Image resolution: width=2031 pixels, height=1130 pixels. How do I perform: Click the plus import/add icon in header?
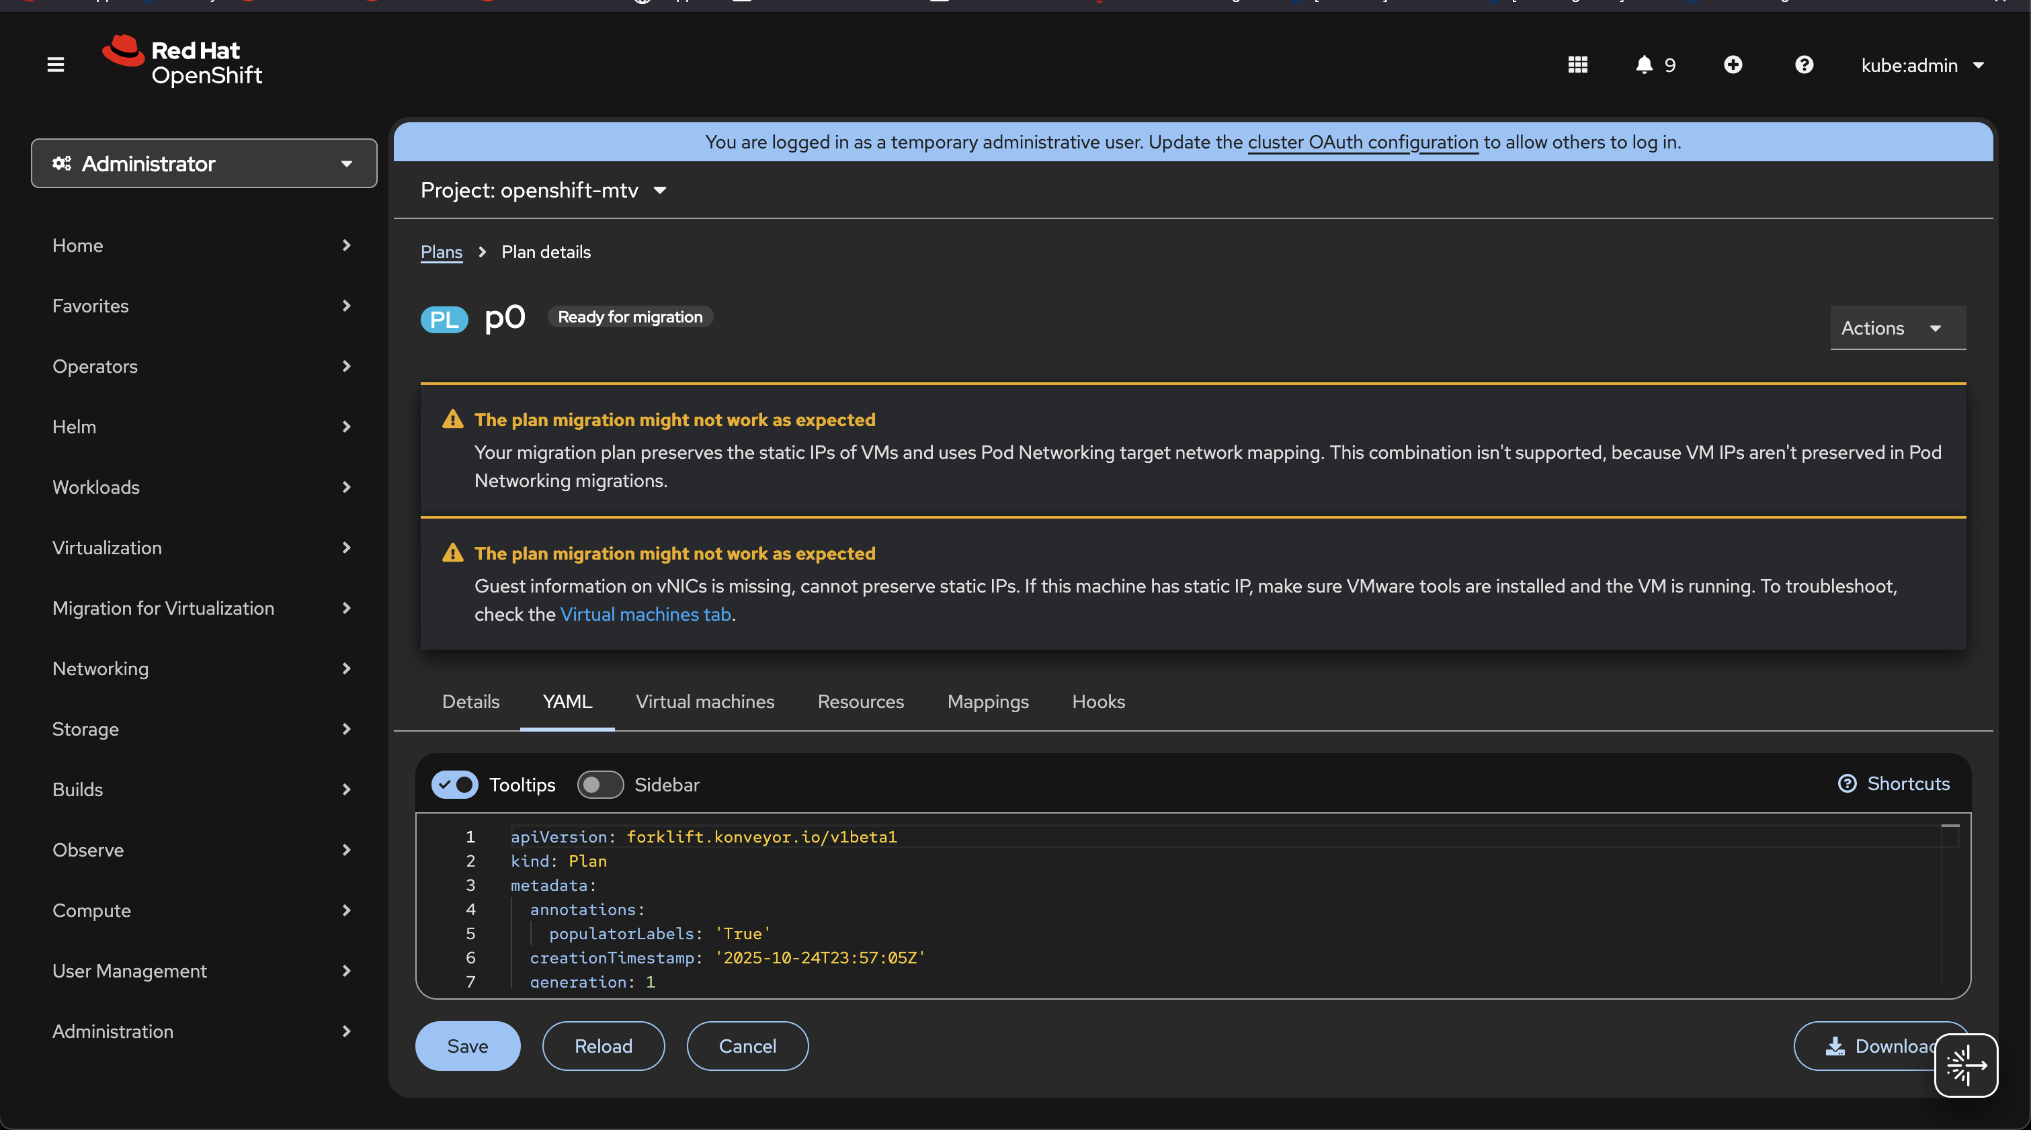(x=1732, y=64)
